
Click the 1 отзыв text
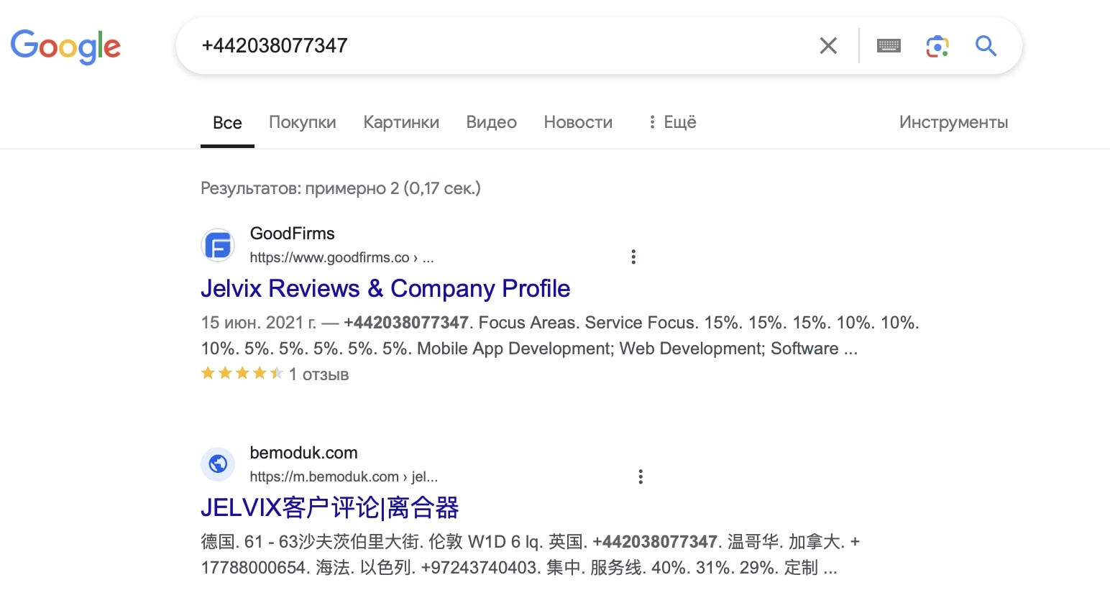coord(318,374)
